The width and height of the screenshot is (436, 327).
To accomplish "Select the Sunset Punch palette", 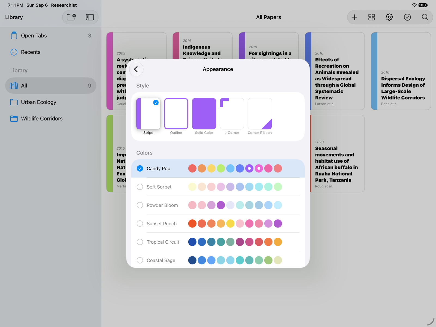I will 218,224.
